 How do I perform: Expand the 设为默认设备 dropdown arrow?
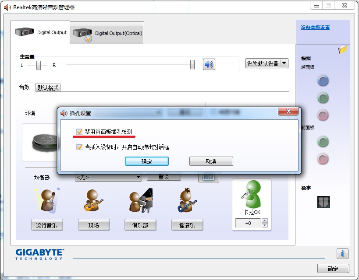[x=284, y=63]
